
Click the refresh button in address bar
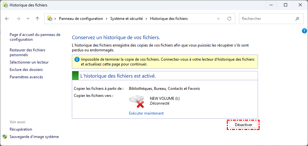tap(229, 19)
